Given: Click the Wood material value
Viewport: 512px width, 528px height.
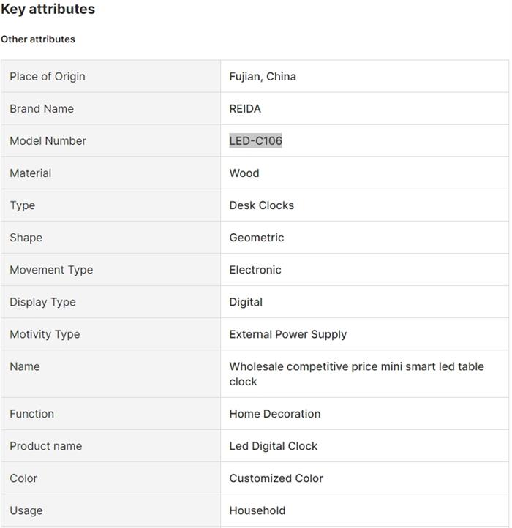Looking at the screenshot, I should 244,173.
